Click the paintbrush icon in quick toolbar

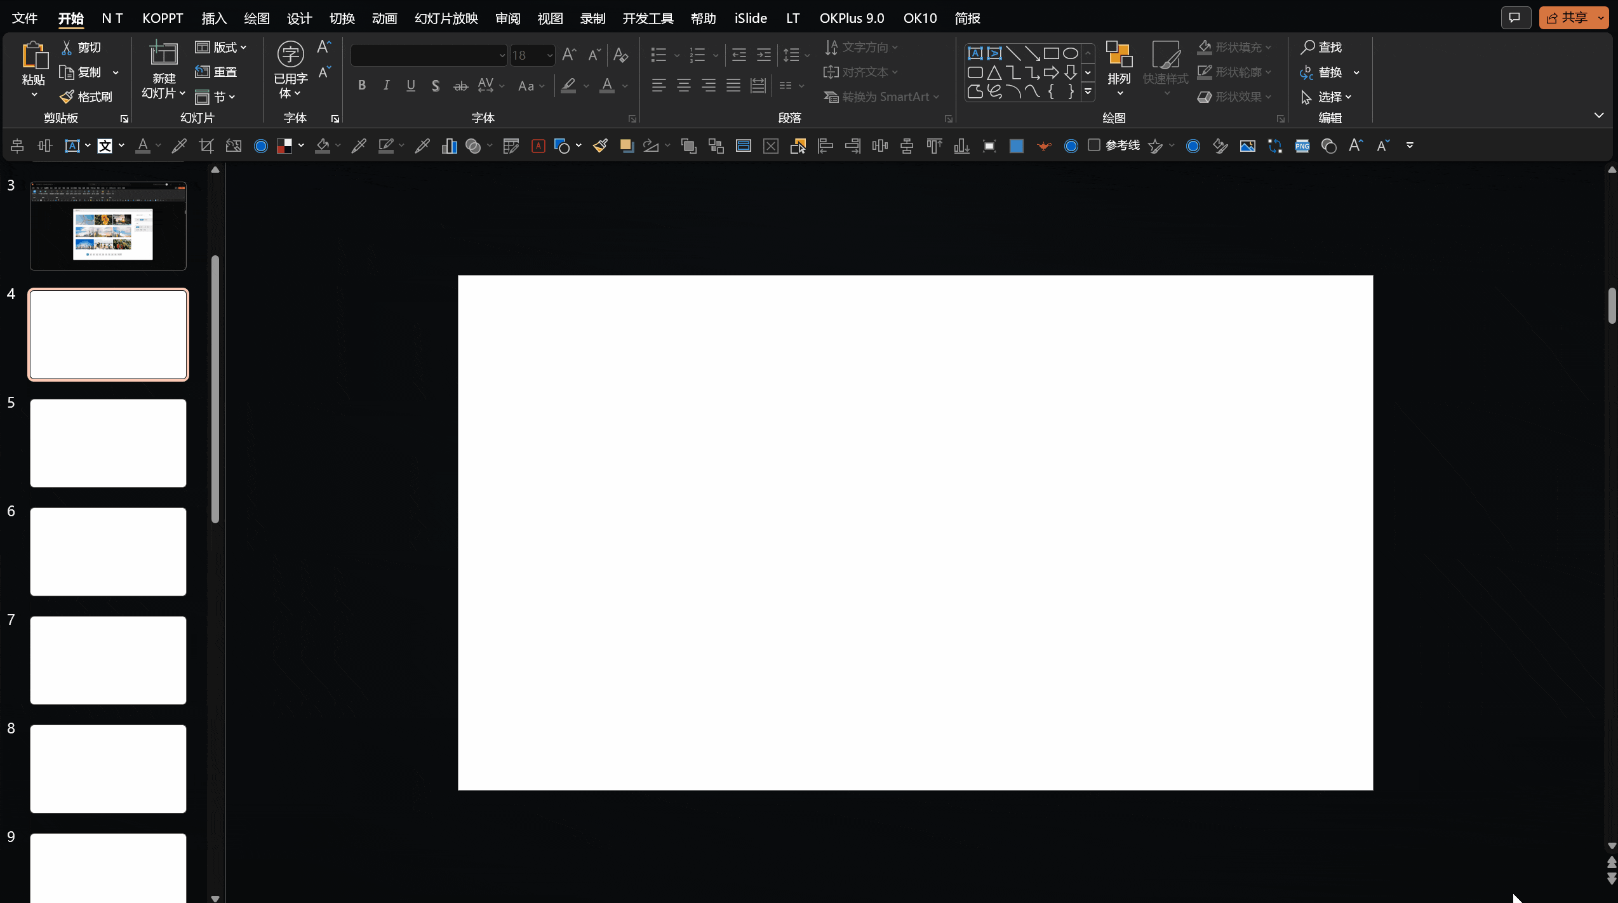(600, 146)
